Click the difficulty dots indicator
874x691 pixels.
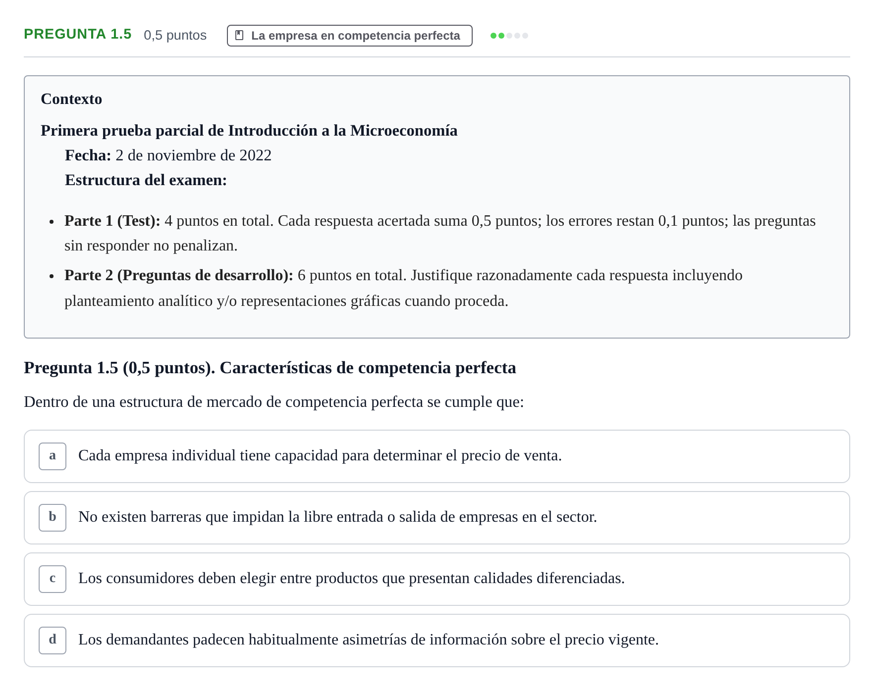point(509,36)
